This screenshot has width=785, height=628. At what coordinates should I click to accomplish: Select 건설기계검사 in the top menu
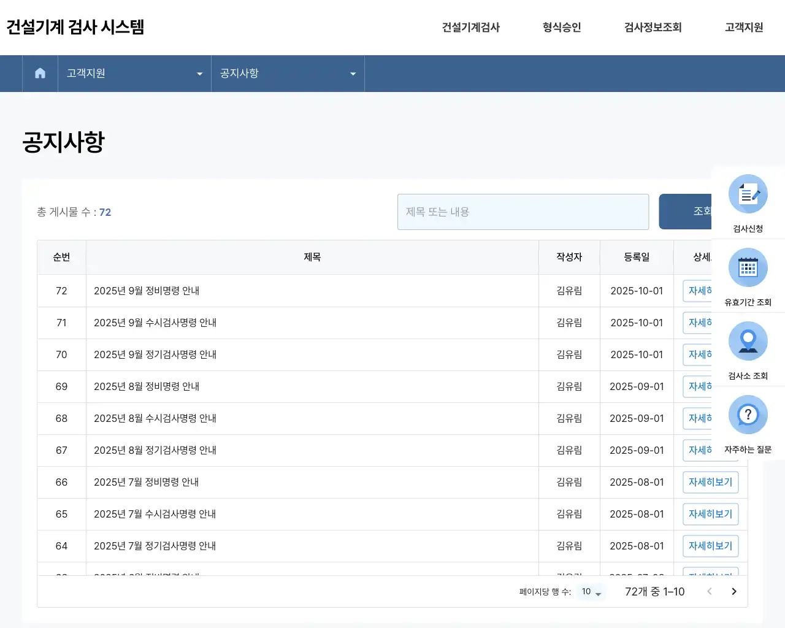tap(470, 28)
